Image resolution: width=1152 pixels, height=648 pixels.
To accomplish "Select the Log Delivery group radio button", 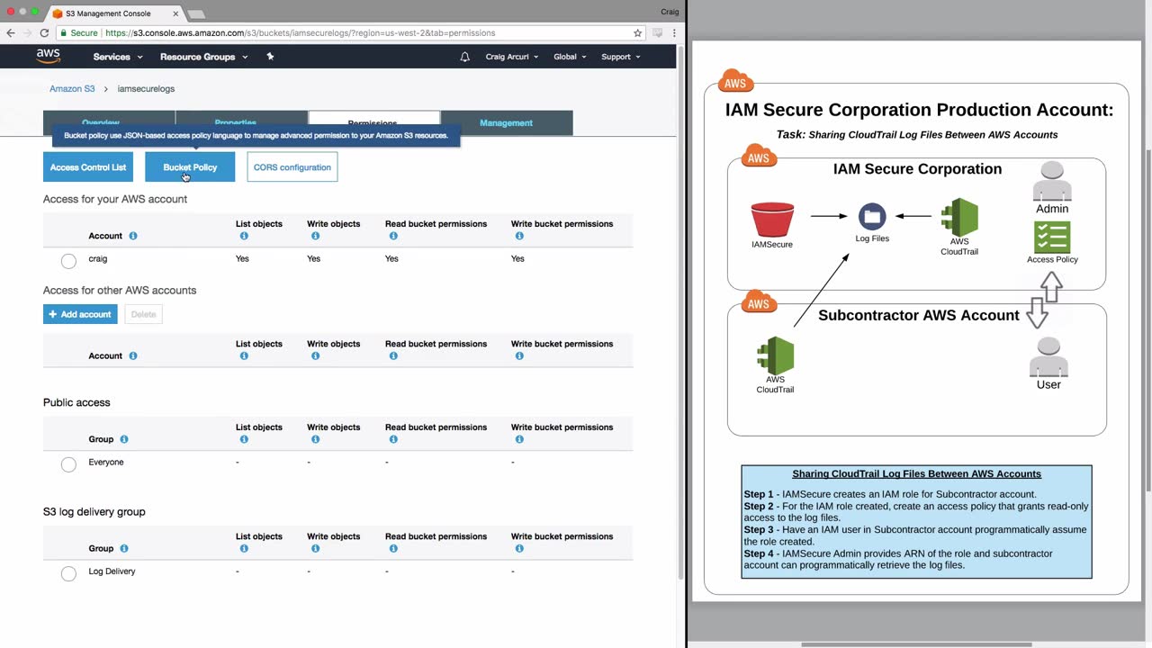I will [x=68, y=573].
